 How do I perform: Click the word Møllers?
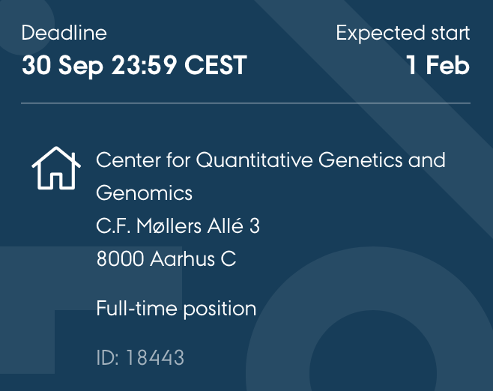coord(169,226)
